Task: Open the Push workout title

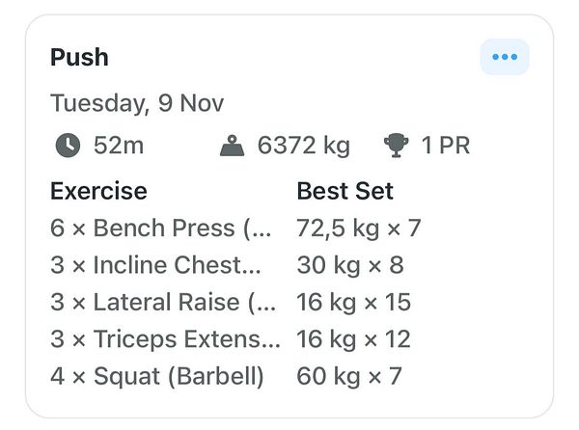Action: 79,57
